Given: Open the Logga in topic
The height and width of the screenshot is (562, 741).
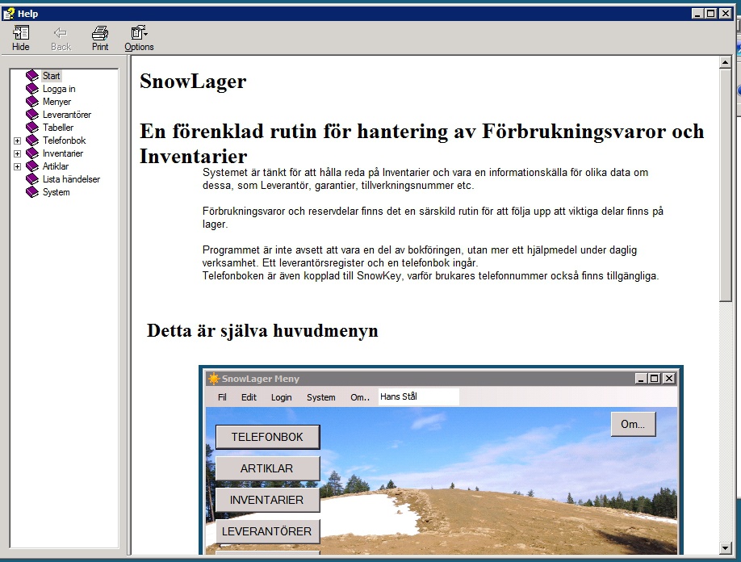Looking at the screenshot, I should tap(59, 89).
